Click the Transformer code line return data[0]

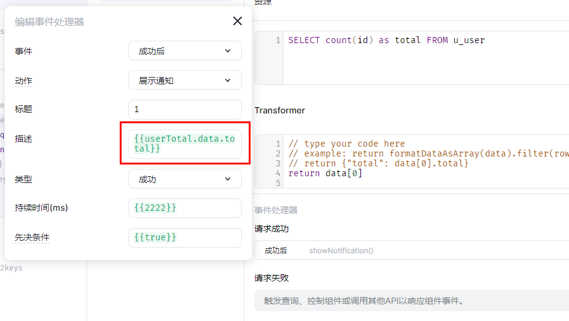click(325, 173)
